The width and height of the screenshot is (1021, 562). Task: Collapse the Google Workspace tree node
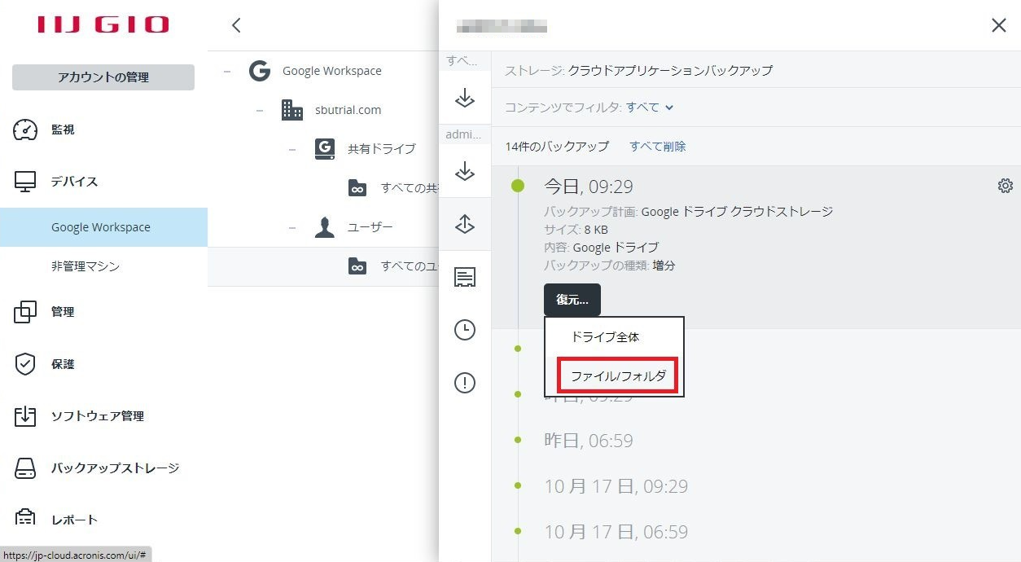click(227, 71)
